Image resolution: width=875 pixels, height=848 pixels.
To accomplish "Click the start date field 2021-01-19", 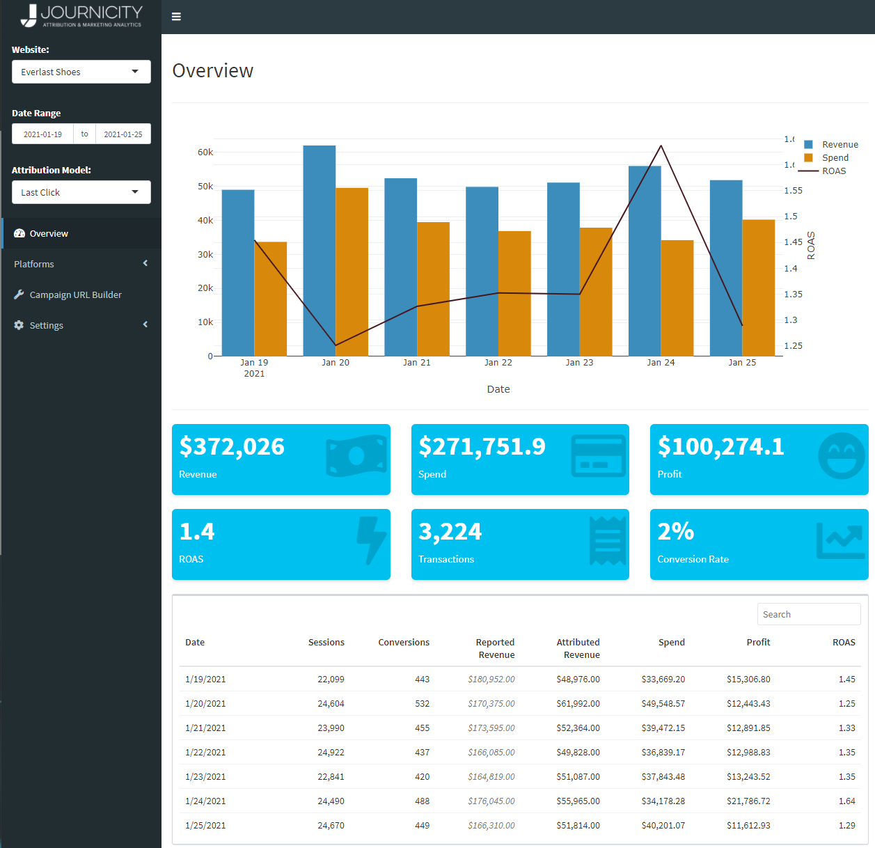I will [42, 134].
